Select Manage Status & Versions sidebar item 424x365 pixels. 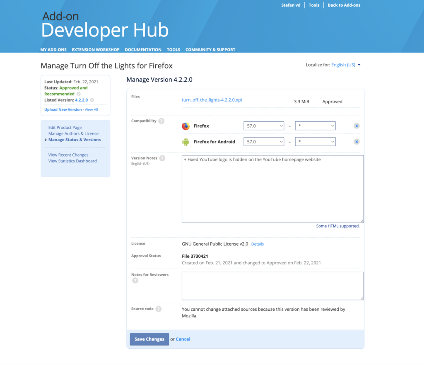click(75, 140)
